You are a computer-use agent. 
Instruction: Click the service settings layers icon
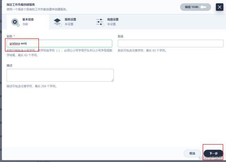57,22
